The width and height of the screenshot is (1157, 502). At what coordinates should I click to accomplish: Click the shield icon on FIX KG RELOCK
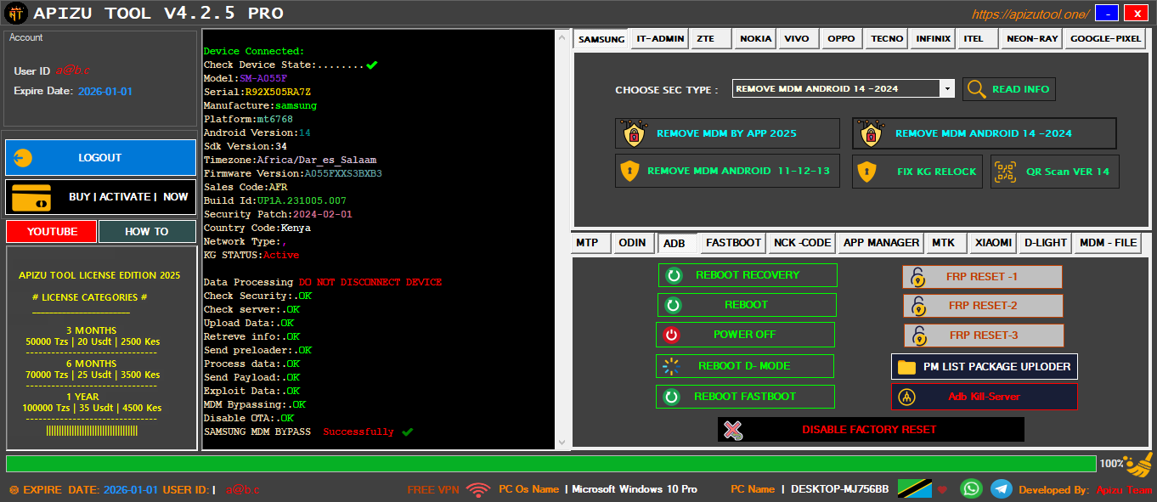pos(866,172)
